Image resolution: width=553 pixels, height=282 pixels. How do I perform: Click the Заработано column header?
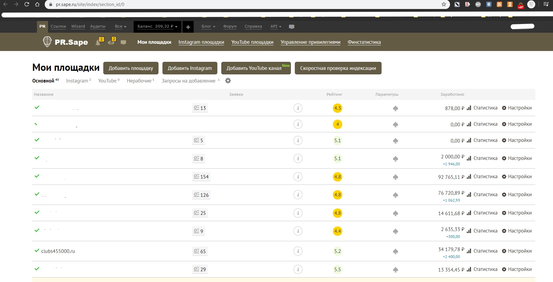452,94
